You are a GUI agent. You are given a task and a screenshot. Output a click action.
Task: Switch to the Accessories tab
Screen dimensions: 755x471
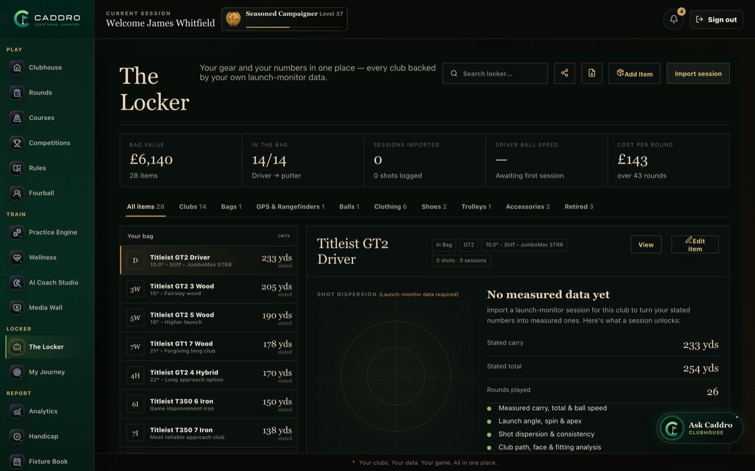(x=528, y=207)
